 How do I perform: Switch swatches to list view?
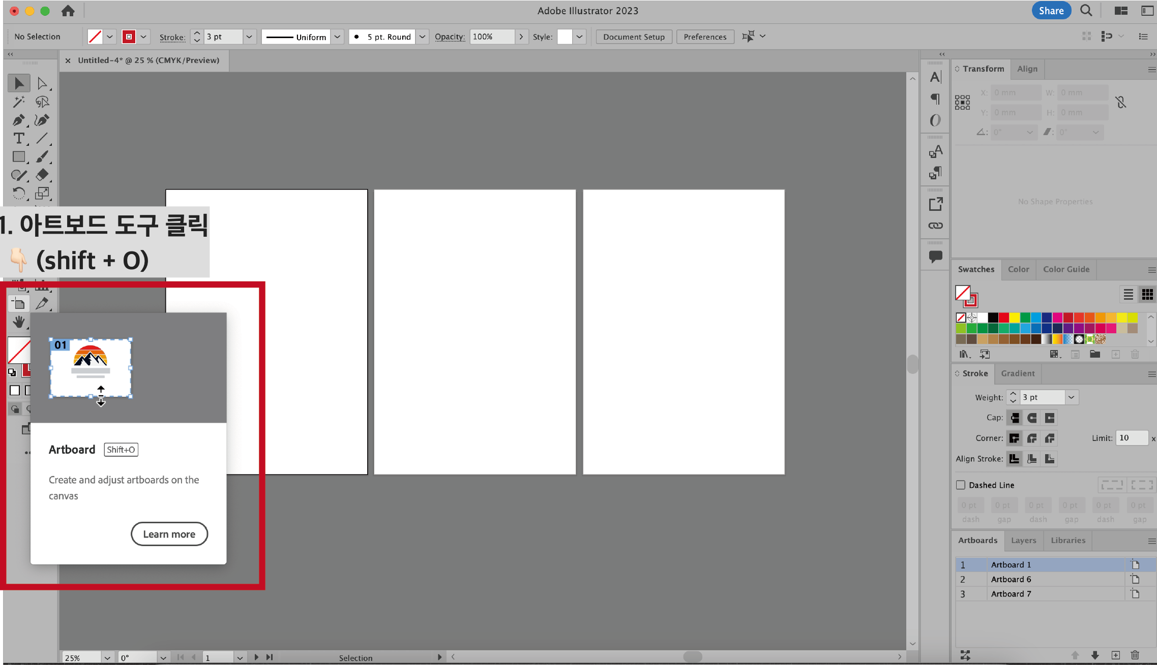[x=1128, y=295]
